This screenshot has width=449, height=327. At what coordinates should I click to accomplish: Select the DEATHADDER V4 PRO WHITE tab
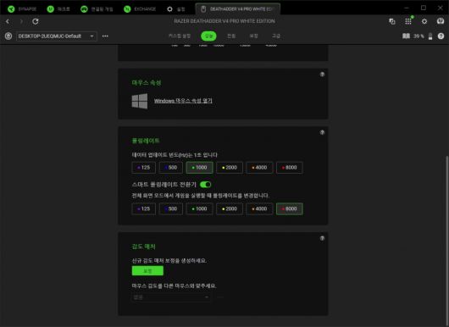point(238,9)
